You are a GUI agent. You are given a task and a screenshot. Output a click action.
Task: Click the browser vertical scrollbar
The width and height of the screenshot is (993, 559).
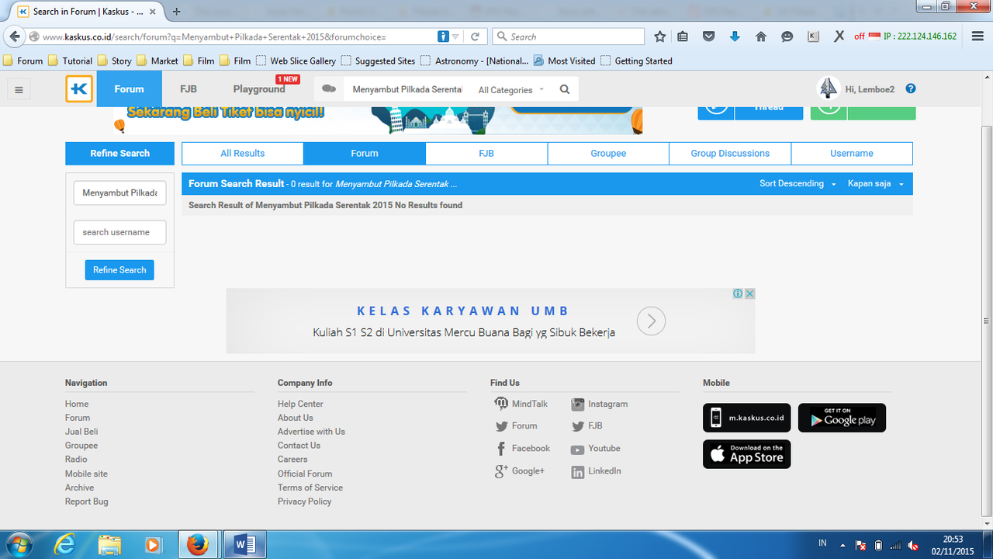click(x=987, y=320)
